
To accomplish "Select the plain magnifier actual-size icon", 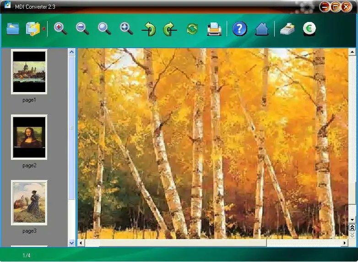I will tap(104, 29).
